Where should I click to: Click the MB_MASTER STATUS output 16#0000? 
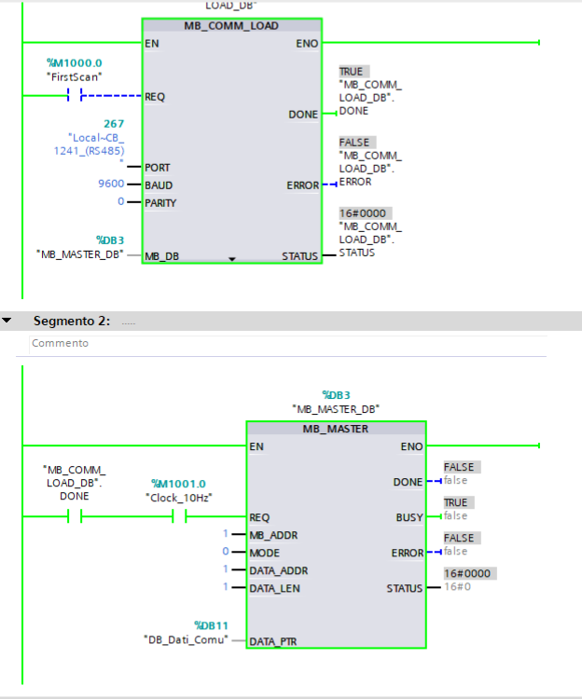pyautogui.click(x=468, y=573)
